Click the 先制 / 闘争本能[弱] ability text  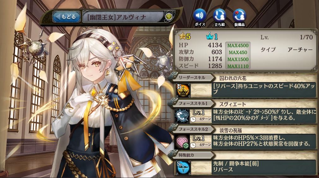click(x=236, y=164)
